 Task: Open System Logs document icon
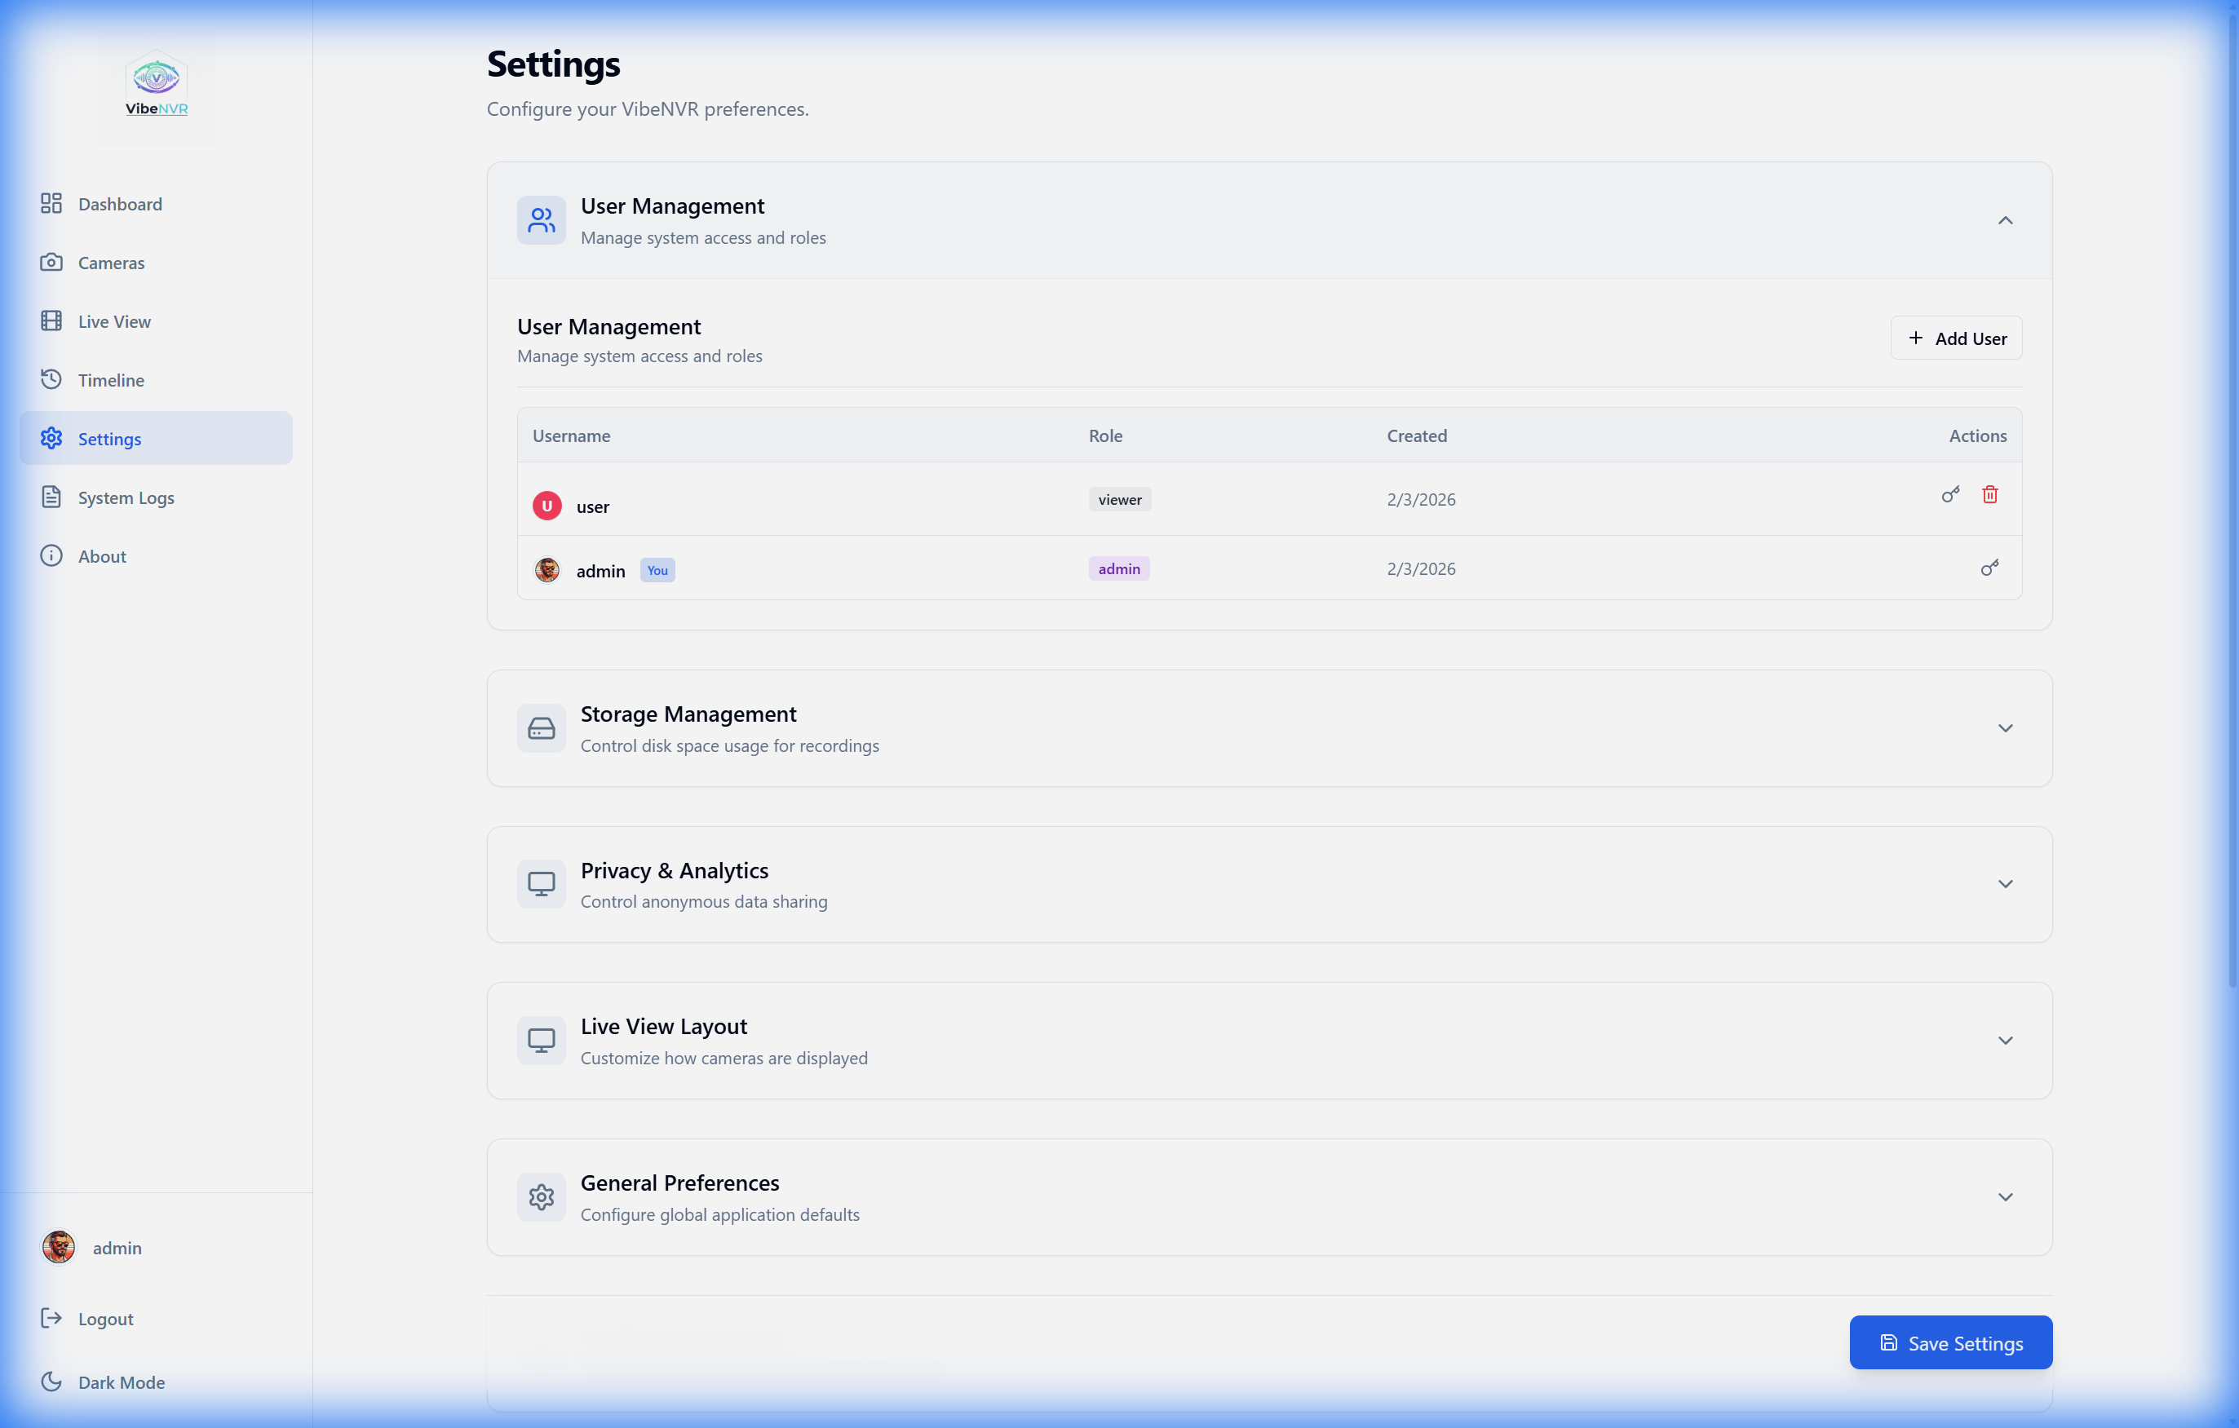click(52, 497)
